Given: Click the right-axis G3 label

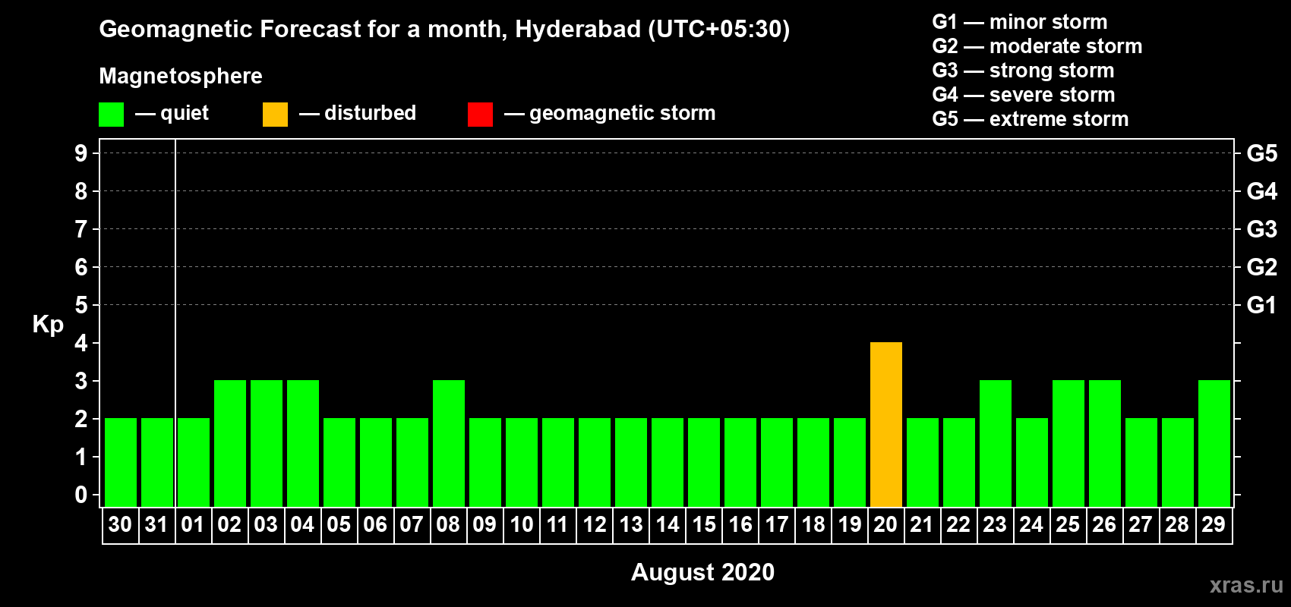Looking at the screenshot, I should [x=1262, y=229].
